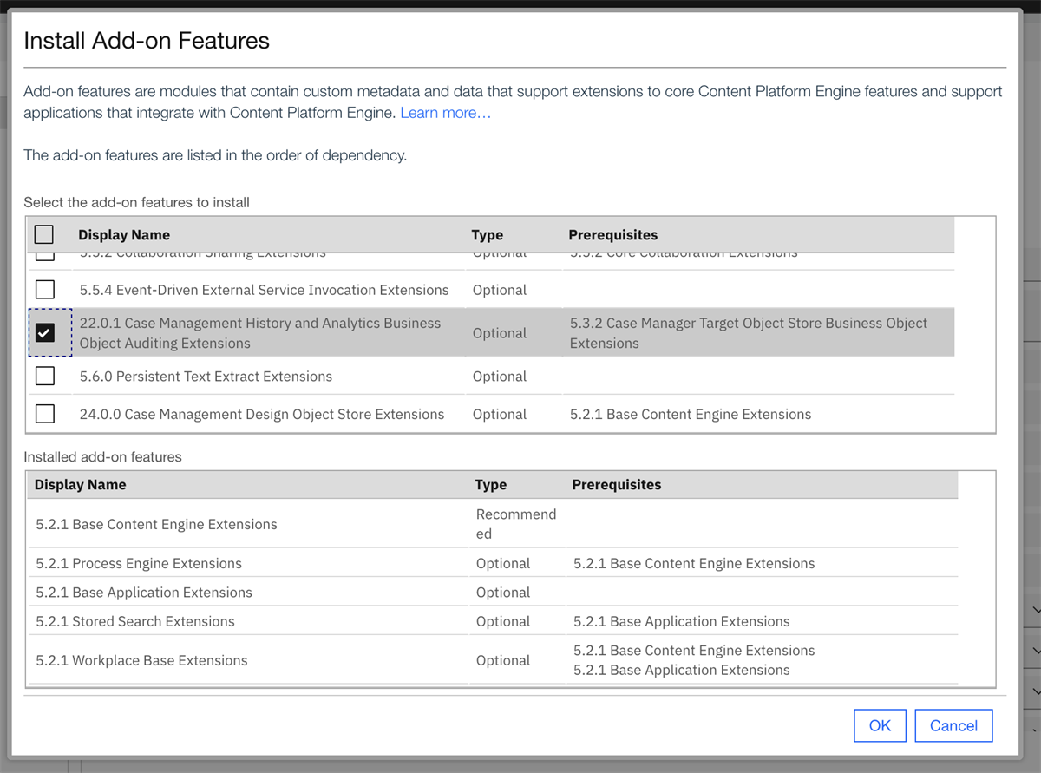Viewport: 1041px width, 773px height.
Task: Check Case Management Design Object Store Extensions
Action: [x=45, y=414]
